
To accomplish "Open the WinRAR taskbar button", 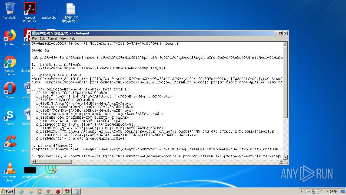I will pos(67,191).
